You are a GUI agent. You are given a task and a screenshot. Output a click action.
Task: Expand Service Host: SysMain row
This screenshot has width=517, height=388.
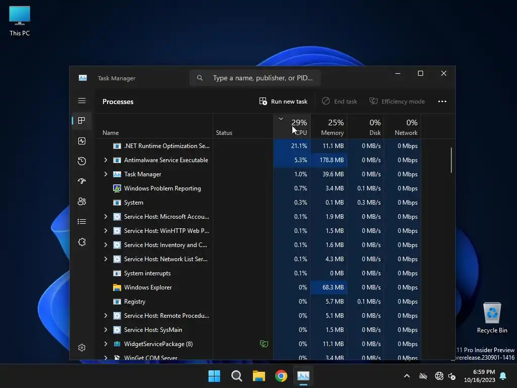(106, 329)
